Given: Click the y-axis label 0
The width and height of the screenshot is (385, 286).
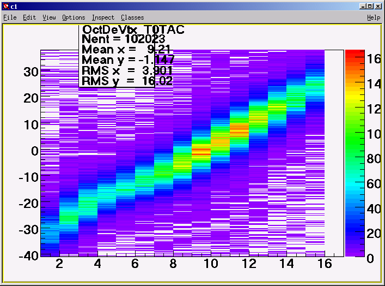Looking at the screenshot, I should [35, 151].
